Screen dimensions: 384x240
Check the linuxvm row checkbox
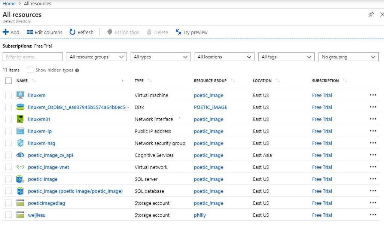[8, 95]
